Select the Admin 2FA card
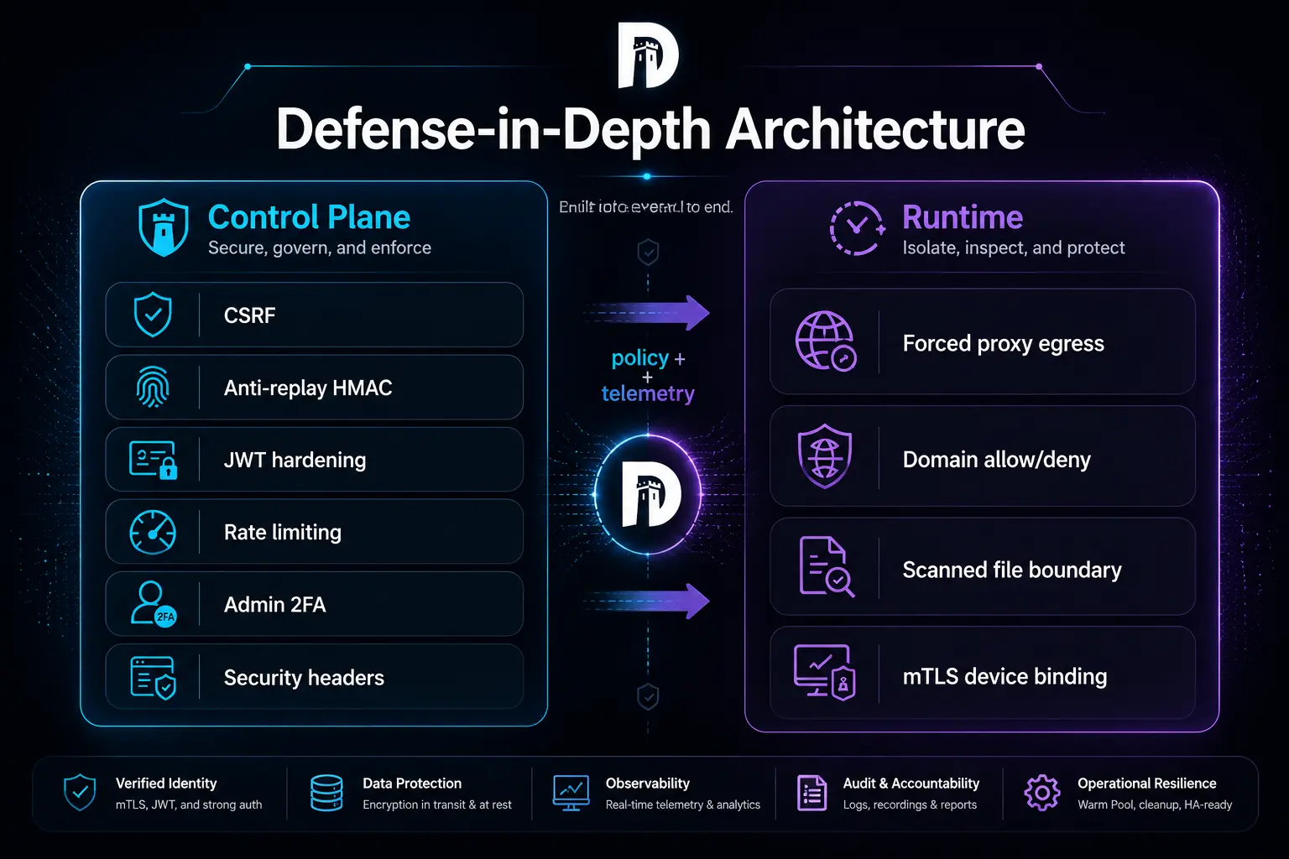Image resolution: width=1289 pixels, height=859 pixels. pyautogui.click(x=315, y=604)
